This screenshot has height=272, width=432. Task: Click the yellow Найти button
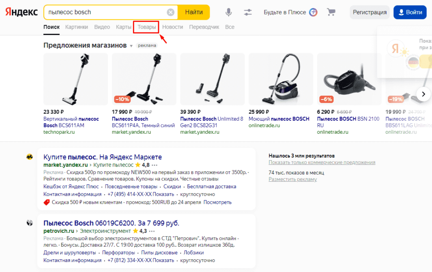[x=194, y=12]
